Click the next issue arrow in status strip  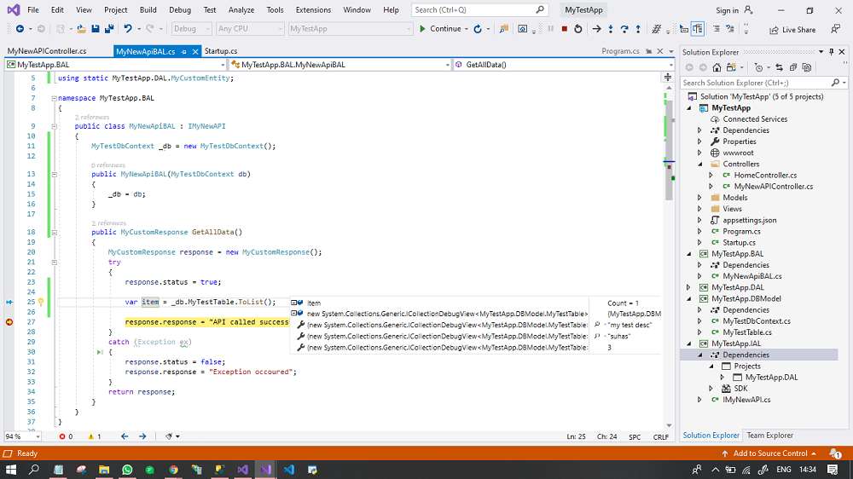[142, 436]
